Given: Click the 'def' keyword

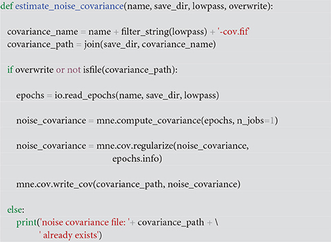Looking at the screenshot, I should point(7,6).
